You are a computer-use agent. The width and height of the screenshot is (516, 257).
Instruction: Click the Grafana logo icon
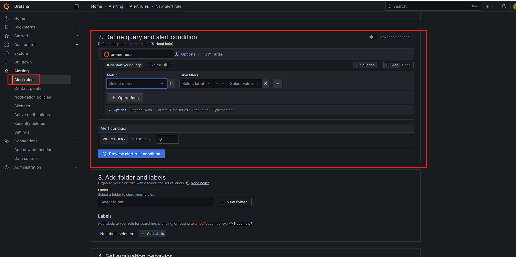tap(7, 6)
